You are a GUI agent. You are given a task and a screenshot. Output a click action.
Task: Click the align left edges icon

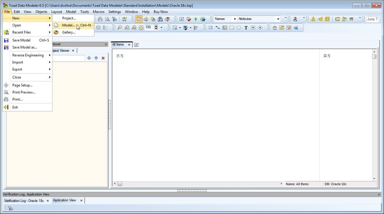196,28
